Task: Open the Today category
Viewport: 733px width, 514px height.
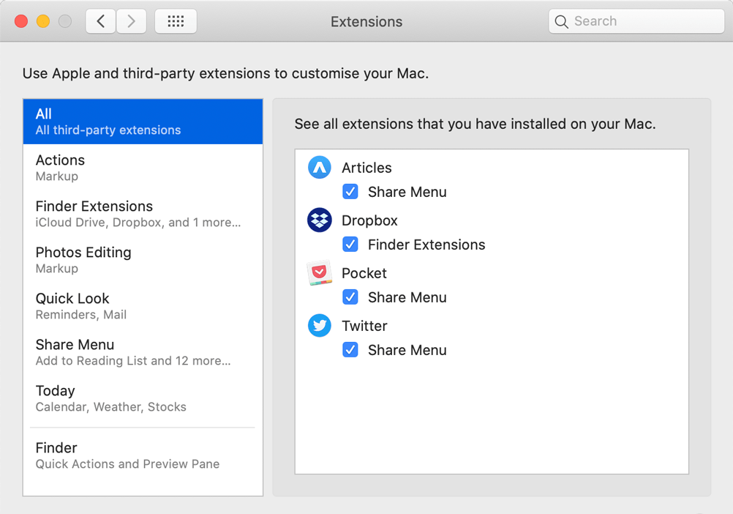Action: tap(143, 398)
